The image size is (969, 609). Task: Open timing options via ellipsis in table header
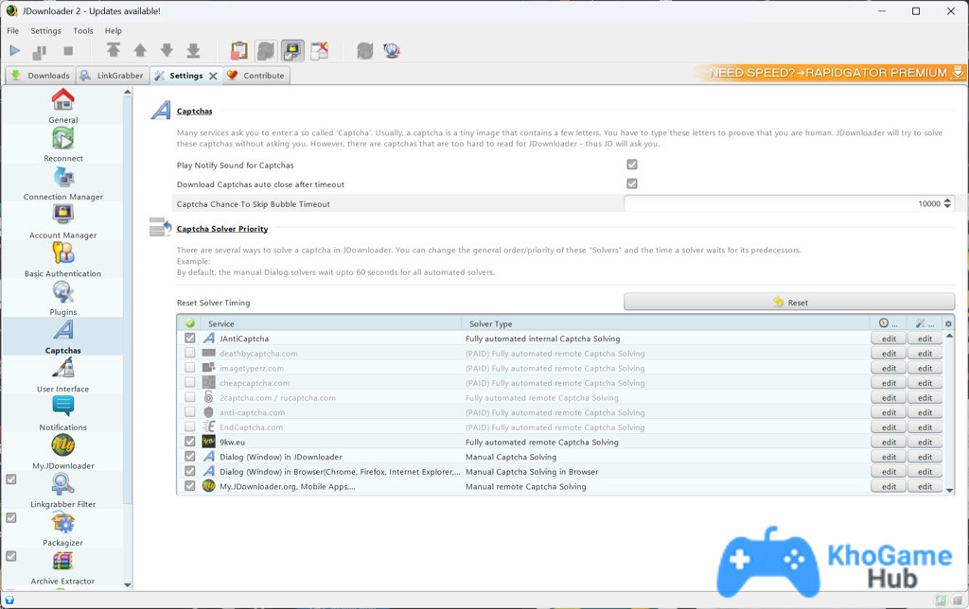(894, 325)
